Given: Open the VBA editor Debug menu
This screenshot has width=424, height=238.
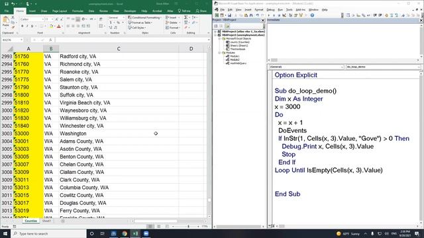Looking at the screenshot, I should [x=270, y=10].
